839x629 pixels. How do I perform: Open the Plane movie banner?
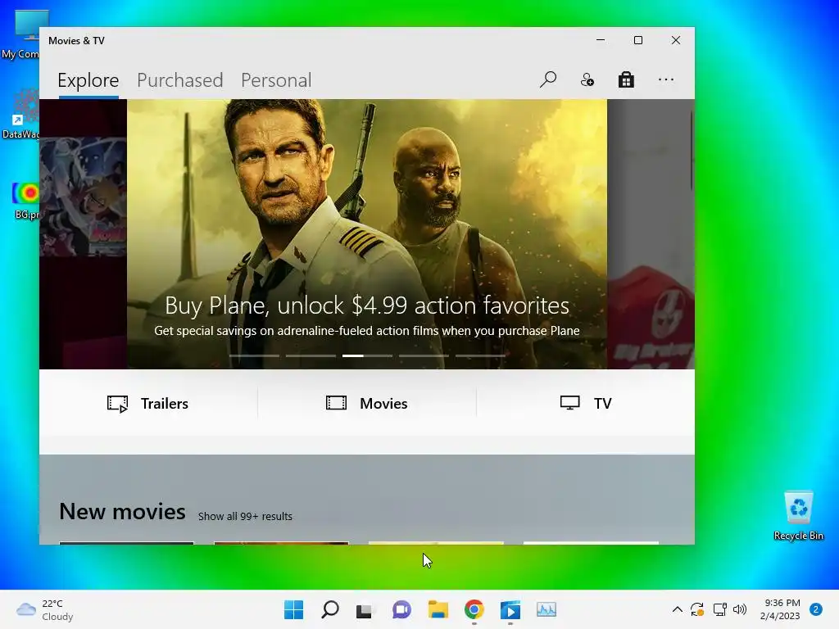367,233
